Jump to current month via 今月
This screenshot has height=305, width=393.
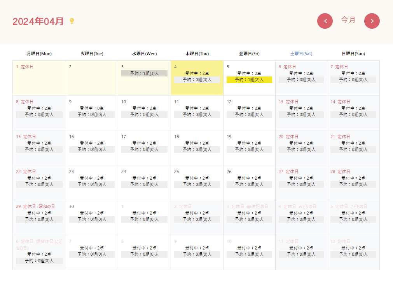(x=348, y=20)
